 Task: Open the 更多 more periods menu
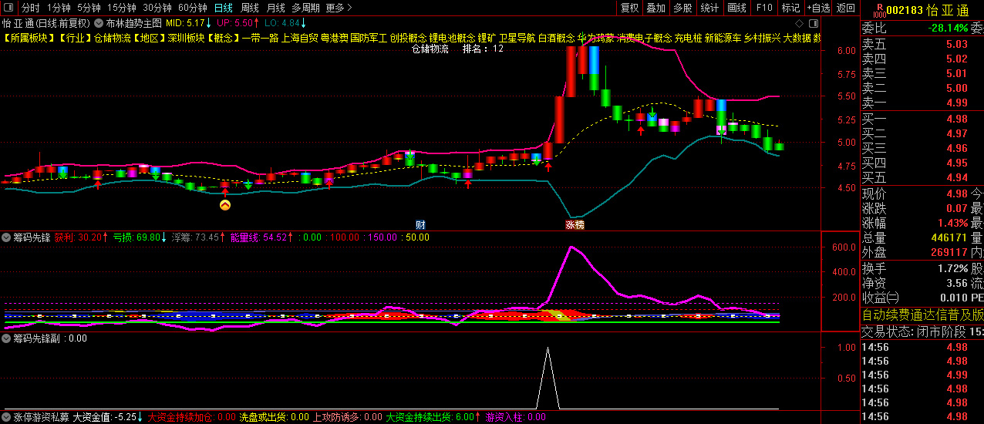pyautogui.click(x=339, y=8)
